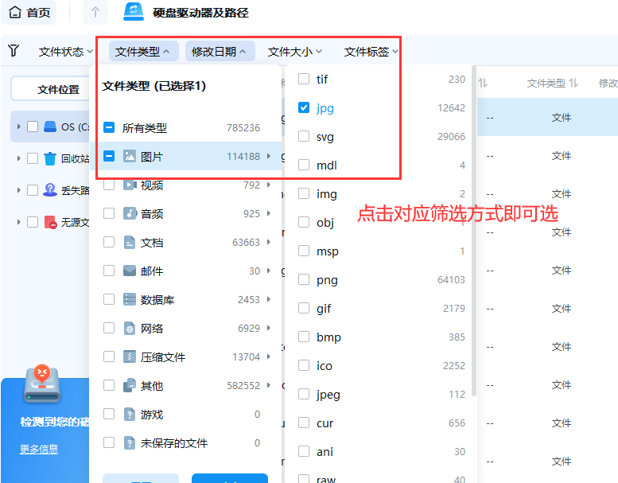Sort by 文件类型 column header icon
Screen dimensions: 618x483
pos(573,84)
